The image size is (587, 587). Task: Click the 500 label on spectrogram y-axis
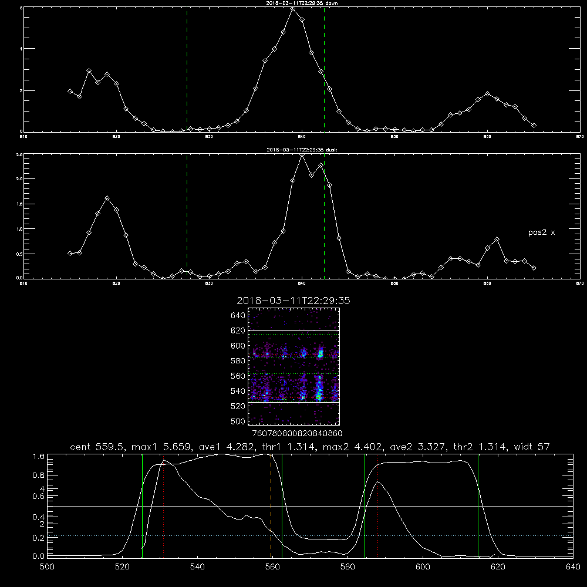point(238,421)
